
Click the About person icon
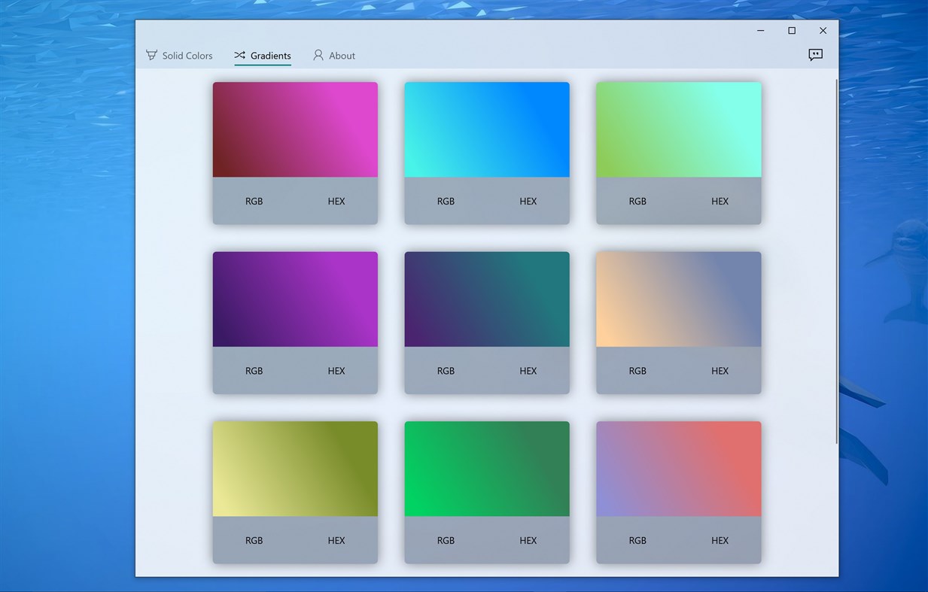click(318, 55)
